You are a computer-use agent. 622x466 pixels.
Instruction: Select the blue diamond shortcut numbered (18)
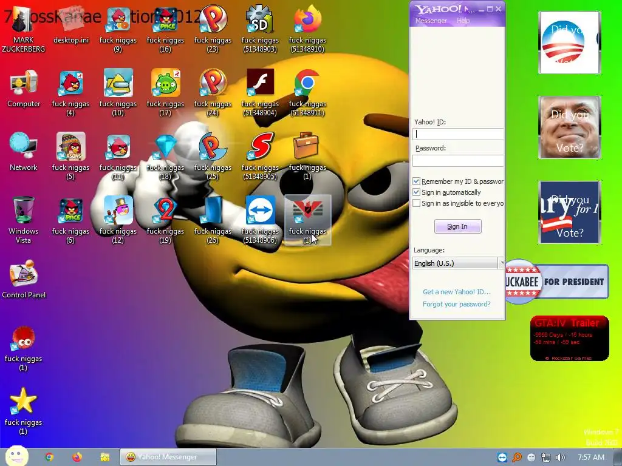tap(165, 156)
